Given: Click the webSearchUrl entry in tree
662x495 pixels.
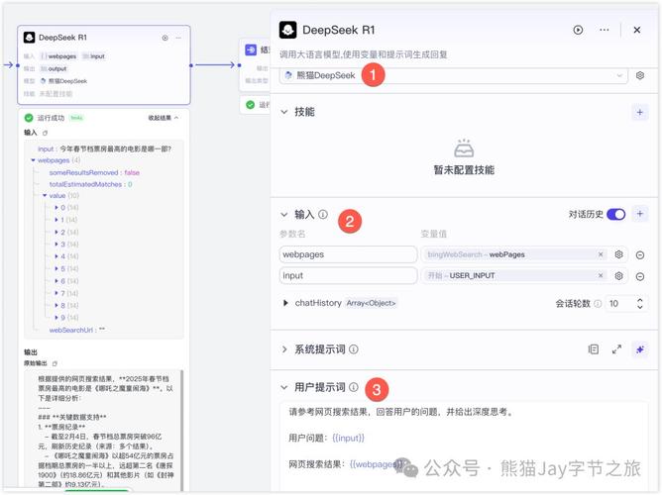Looking at the screenshot, I should [77, 330].
